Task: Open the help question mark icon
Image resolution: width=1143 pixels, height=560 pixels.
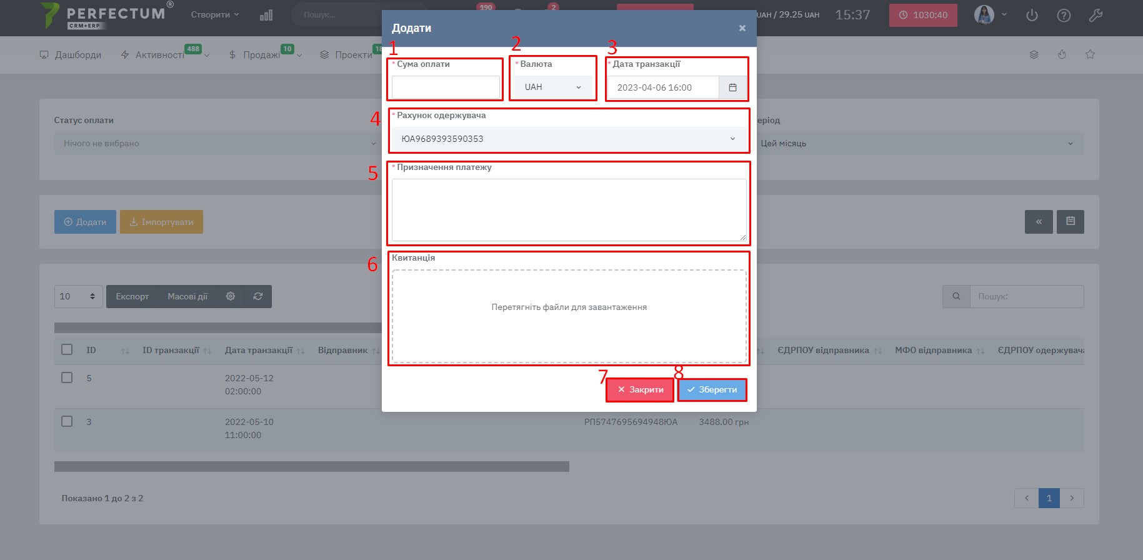Action: click(1064, 15)
